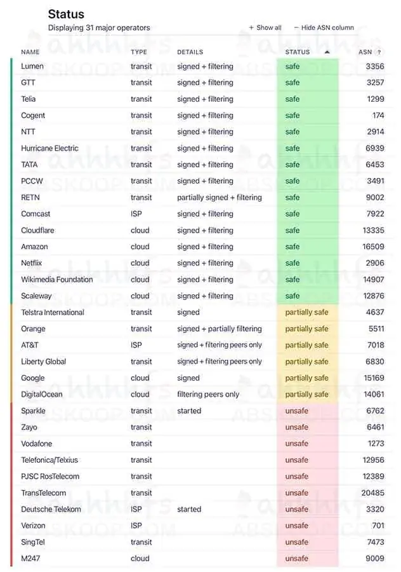Click the sort arrow beside STATUS header

(x=327, y=52)
